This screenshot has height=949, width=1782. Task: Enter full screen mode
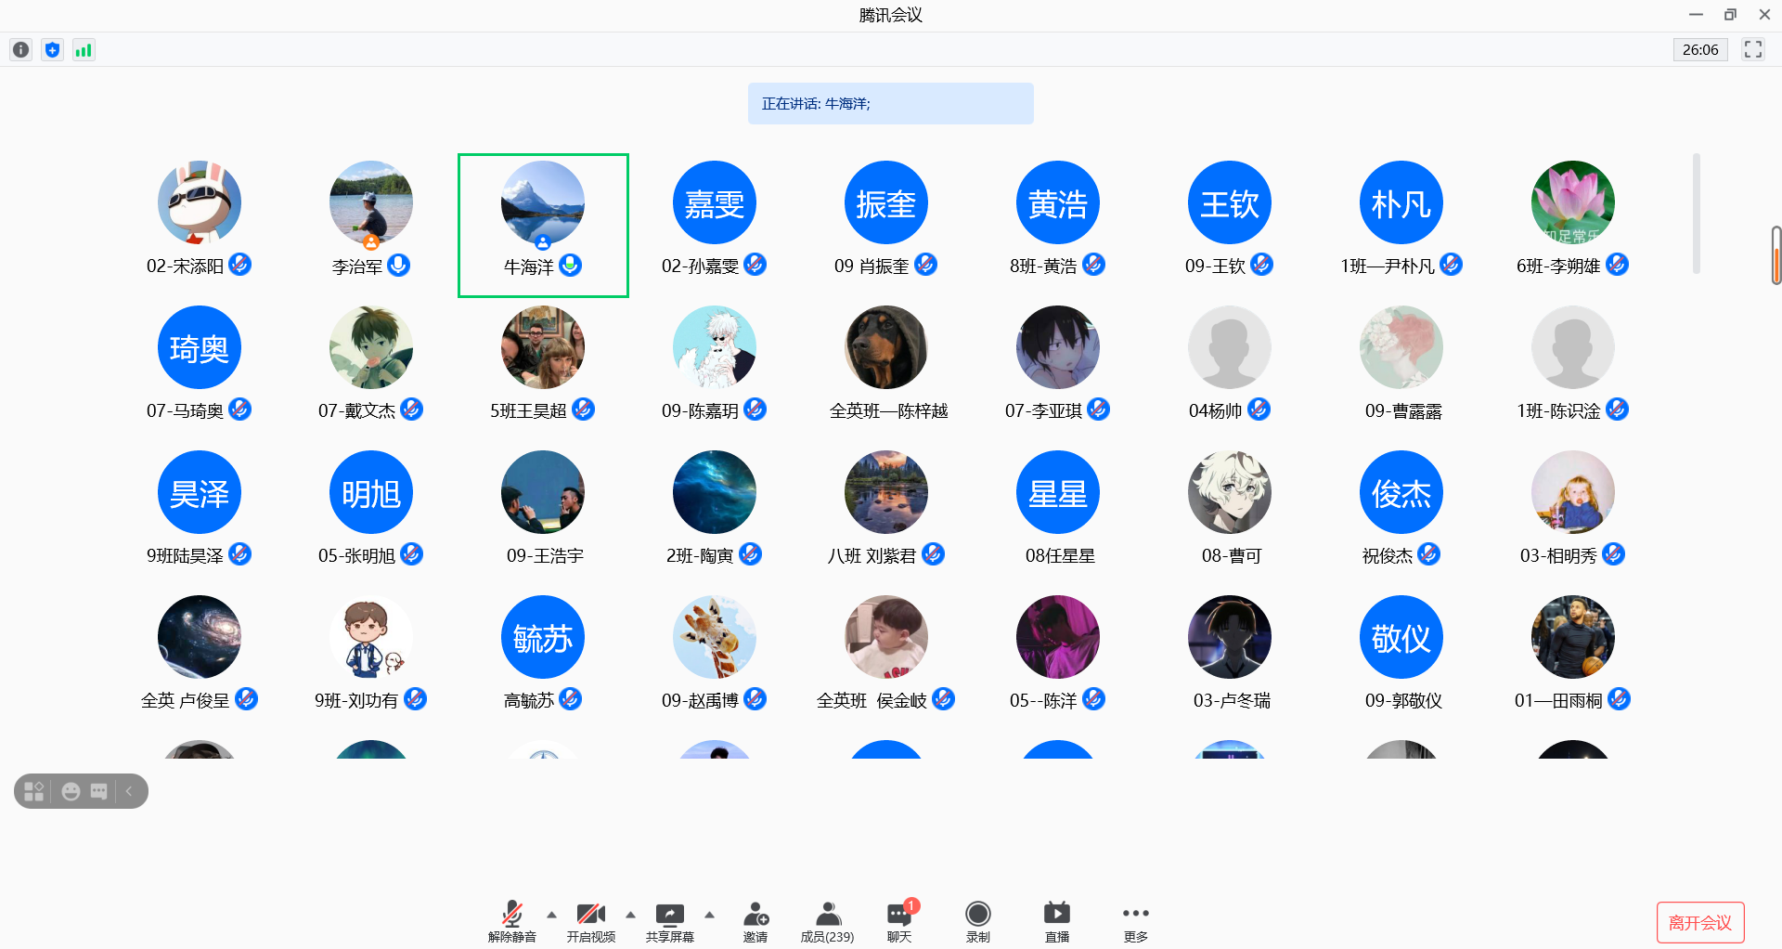(x=1752, y=50)
